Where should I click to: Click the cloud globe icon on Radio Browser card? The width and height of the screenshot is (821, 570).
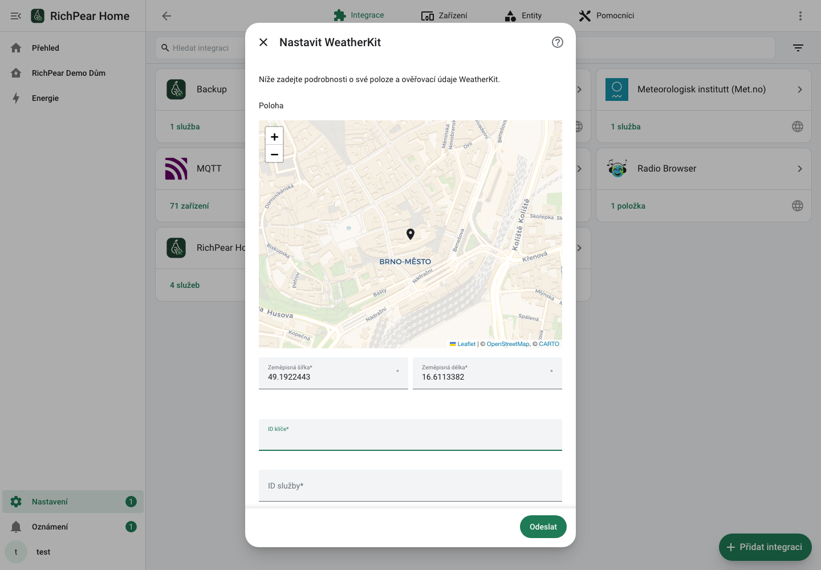[798, 206]
